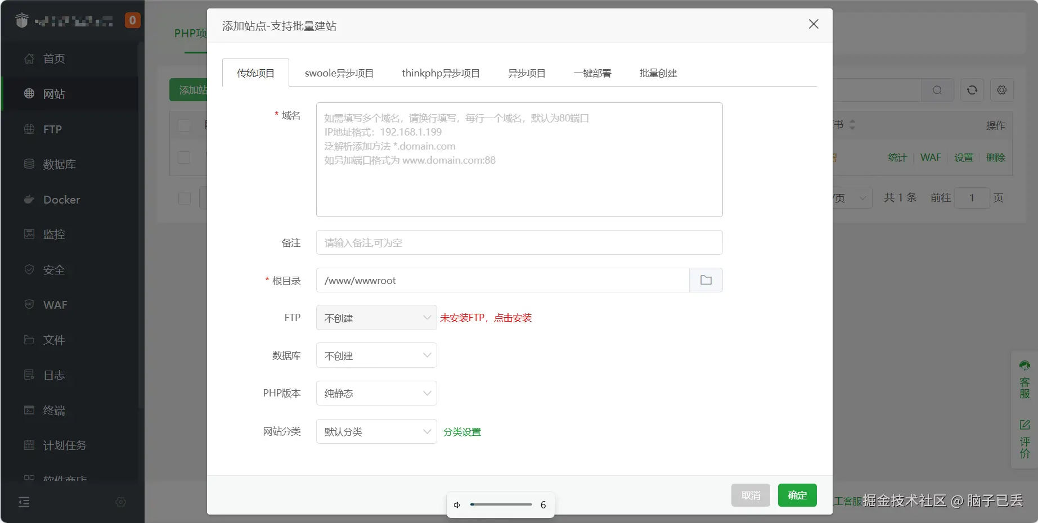Open the Docker section from the sidebar
The image size is (1038, 523).
coord(61,199)
